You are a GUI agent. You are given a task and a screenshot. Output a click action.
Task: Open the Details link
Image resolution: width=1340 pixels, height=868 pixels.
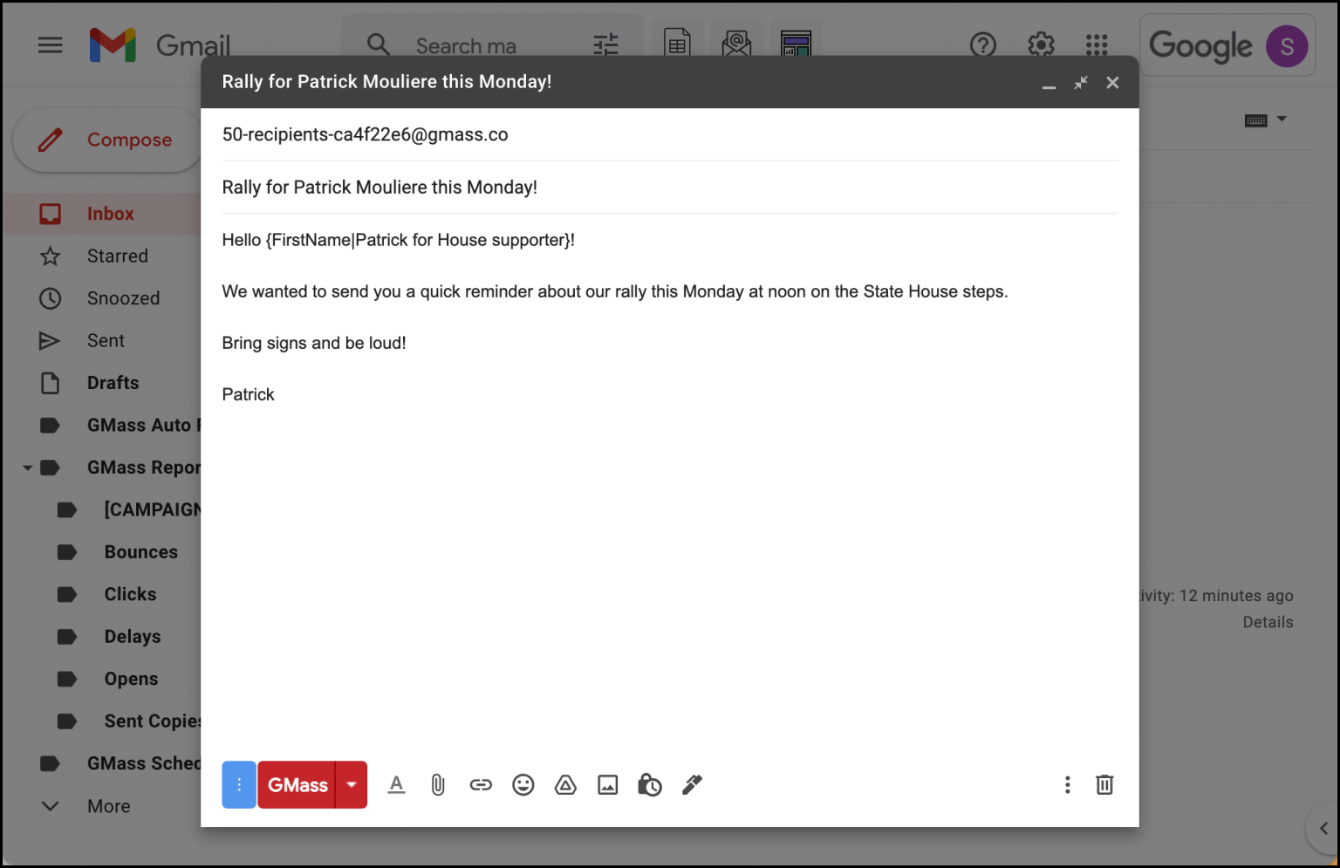pos(1268,621)
